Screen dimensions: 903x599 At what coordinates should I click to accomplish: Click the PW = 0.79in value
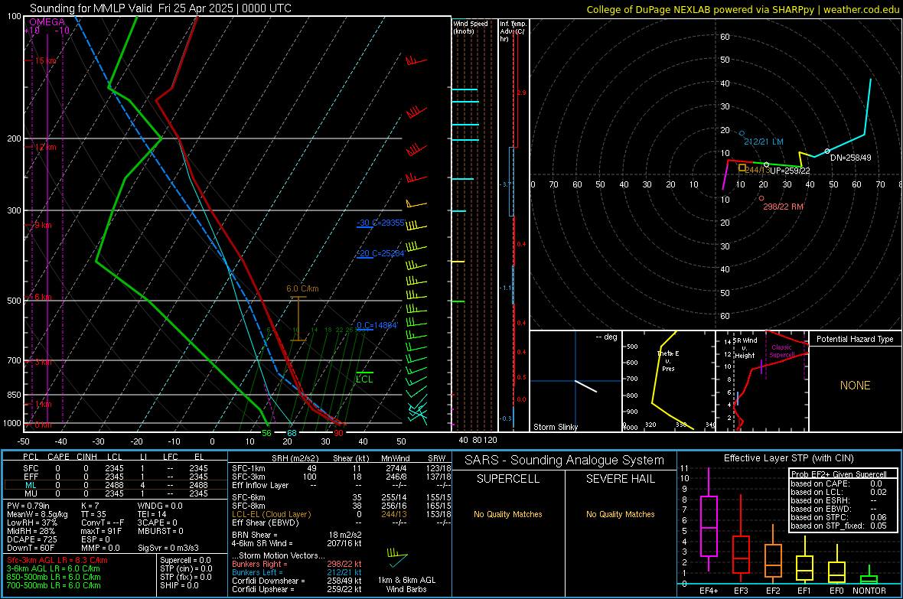(x=28, y=506)
